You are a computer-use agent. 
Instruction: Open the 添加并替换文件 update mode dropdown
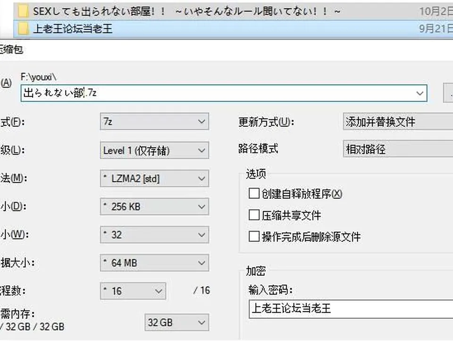(x=398, y=121)
